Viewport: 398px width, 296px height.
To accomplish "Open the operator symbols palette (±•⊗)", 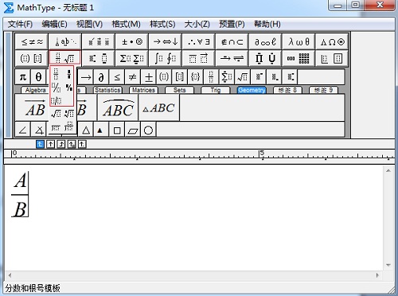I will click(x=132, y=41).
